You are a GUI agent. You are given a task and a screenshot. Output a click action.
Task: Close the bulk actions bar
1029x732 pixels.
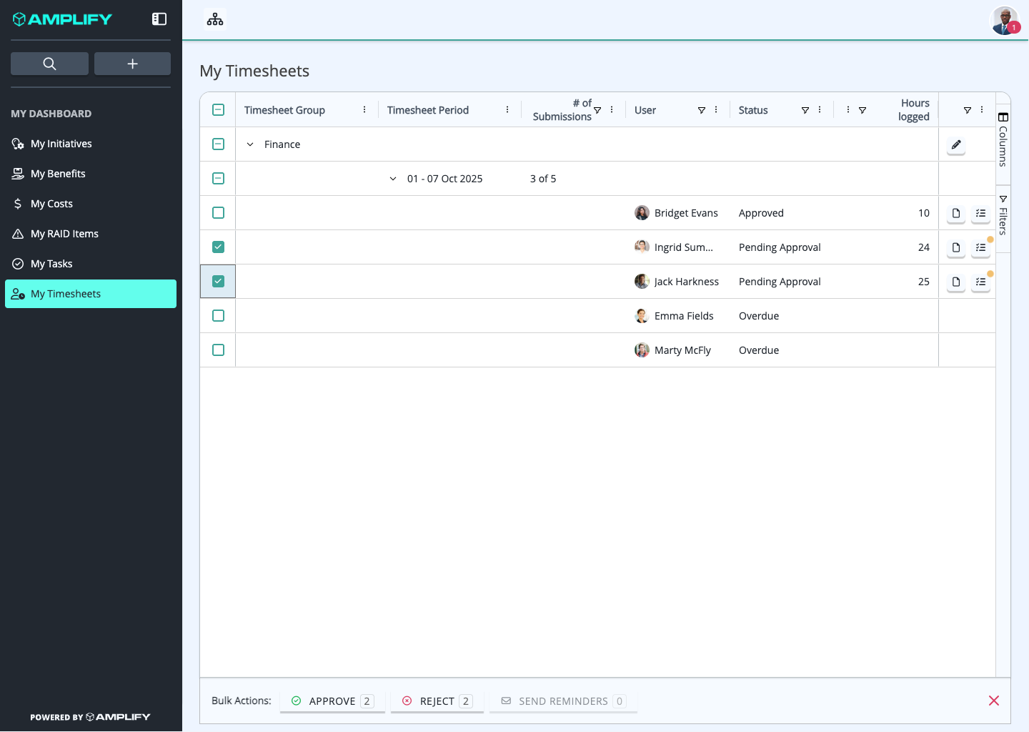point(994,701)
